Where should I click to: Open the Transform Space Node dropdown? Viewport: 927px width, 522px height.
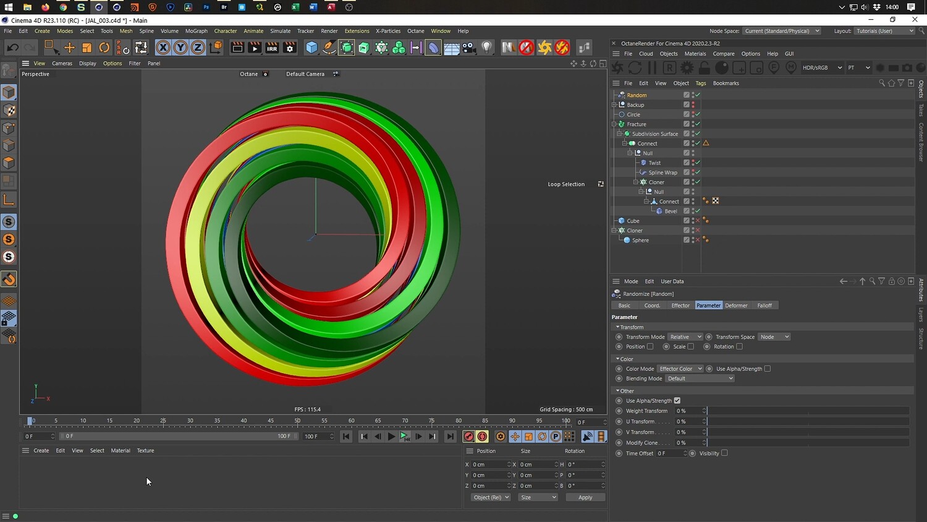point(774,337)
